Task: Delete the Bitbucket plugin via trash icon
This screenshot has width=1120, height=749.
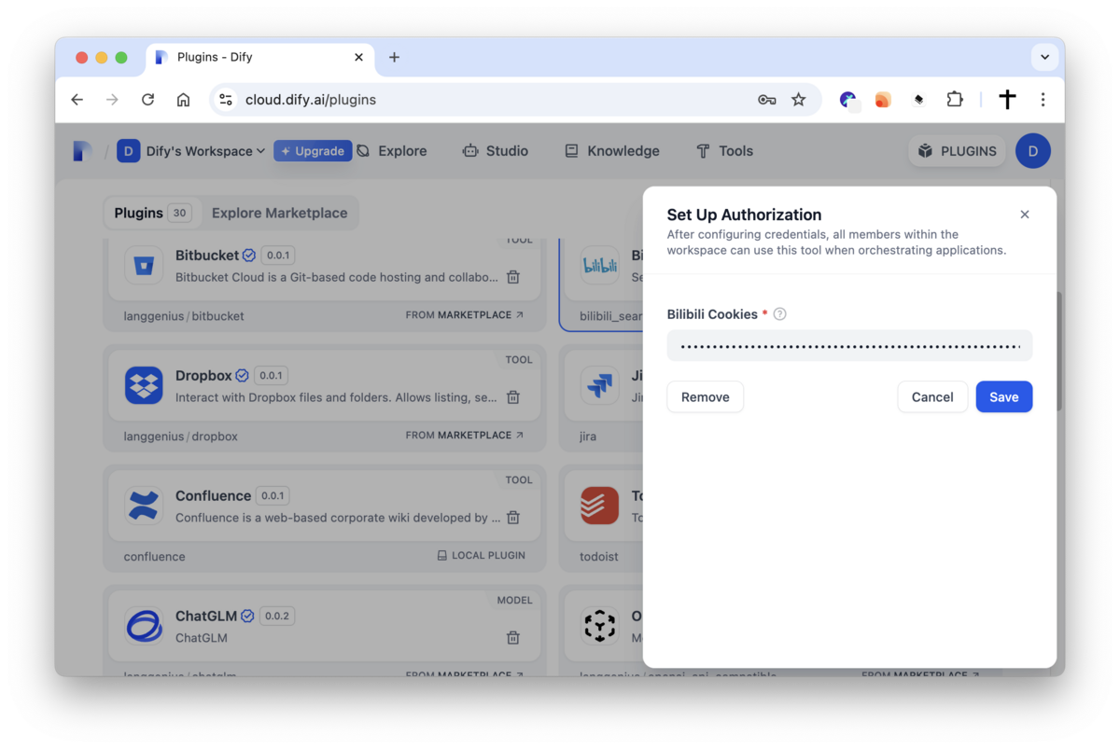Action: (x=513, y=277)
